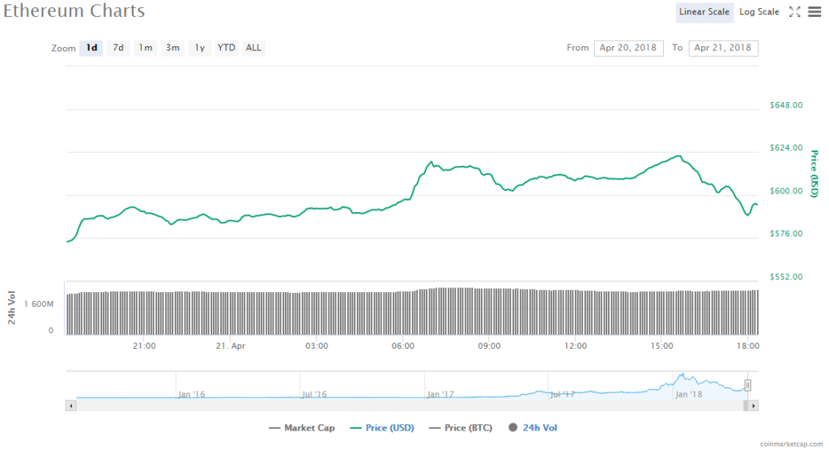This screenshot has width=829, height=450.
Task: Show ALL historical data
Action: 253,48
